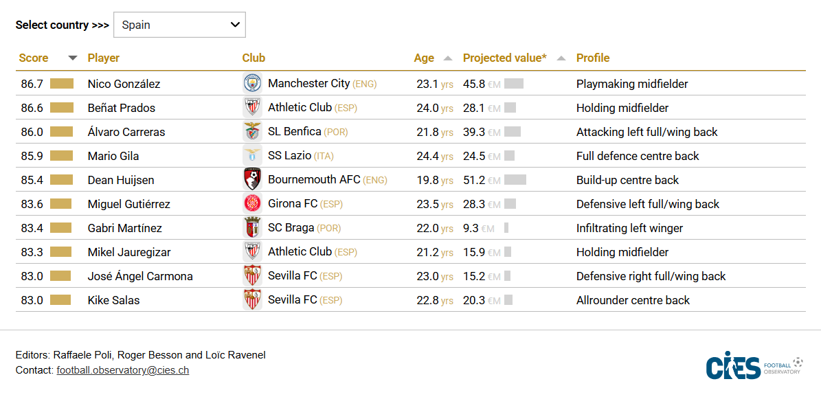Image resolution: width=821 pixels, height=399 pixels.
Task: Click the SC Braga club crest
Action: pyautogui.click(x=253, y=228)
